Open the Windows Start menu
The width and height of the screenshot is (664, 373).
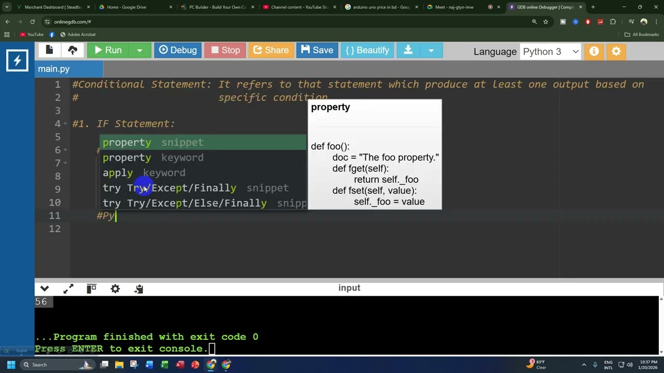point(11,365)
